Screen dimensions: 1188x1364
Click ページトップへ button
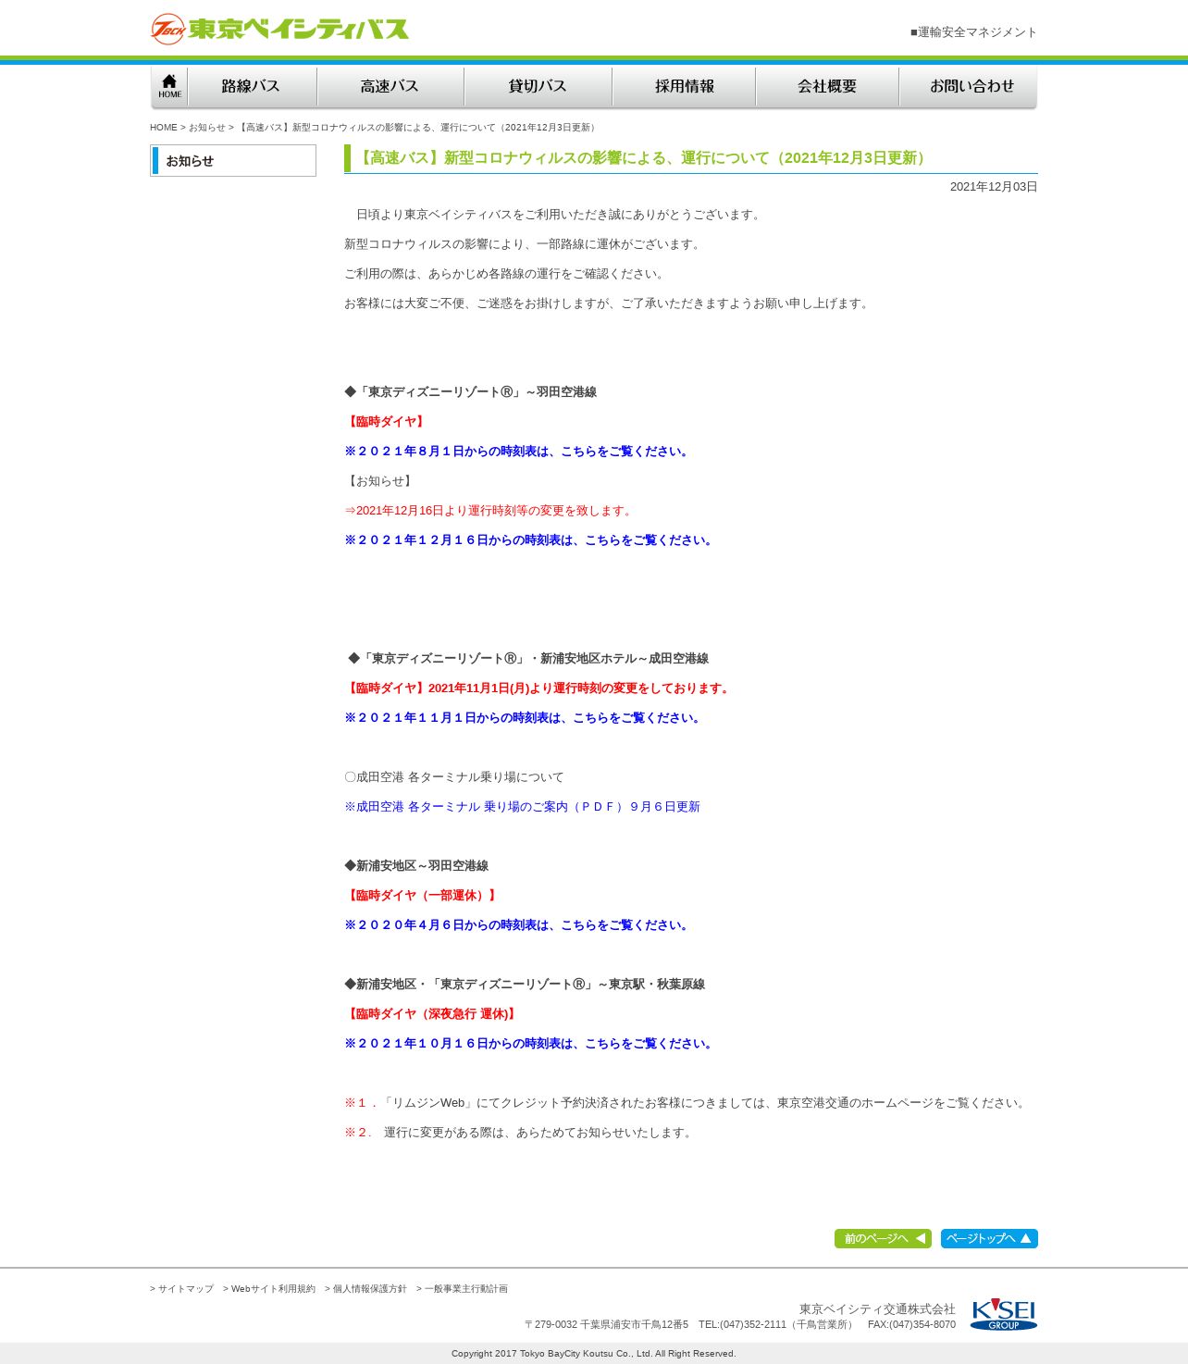[x=989, y=1238]
